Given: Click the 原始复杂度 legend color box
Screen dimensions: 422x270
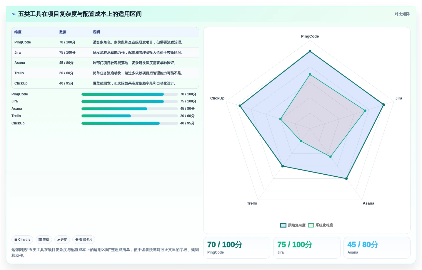Looking at the screenshot, I should tap(283, 225).
